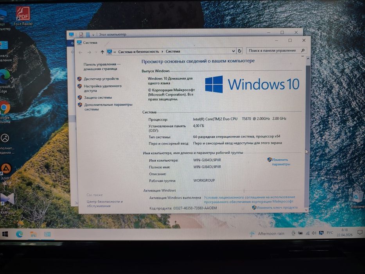This screenshot has height=274, width=365.
Task: Click WORKGROUP value text
Action: pyautogui.click(x=204, y=180)
